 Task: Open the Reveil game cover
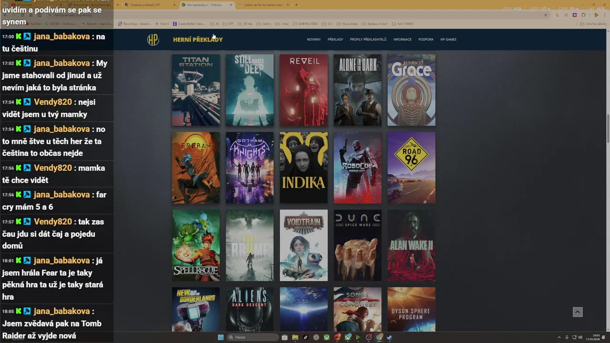coord(304,90)
